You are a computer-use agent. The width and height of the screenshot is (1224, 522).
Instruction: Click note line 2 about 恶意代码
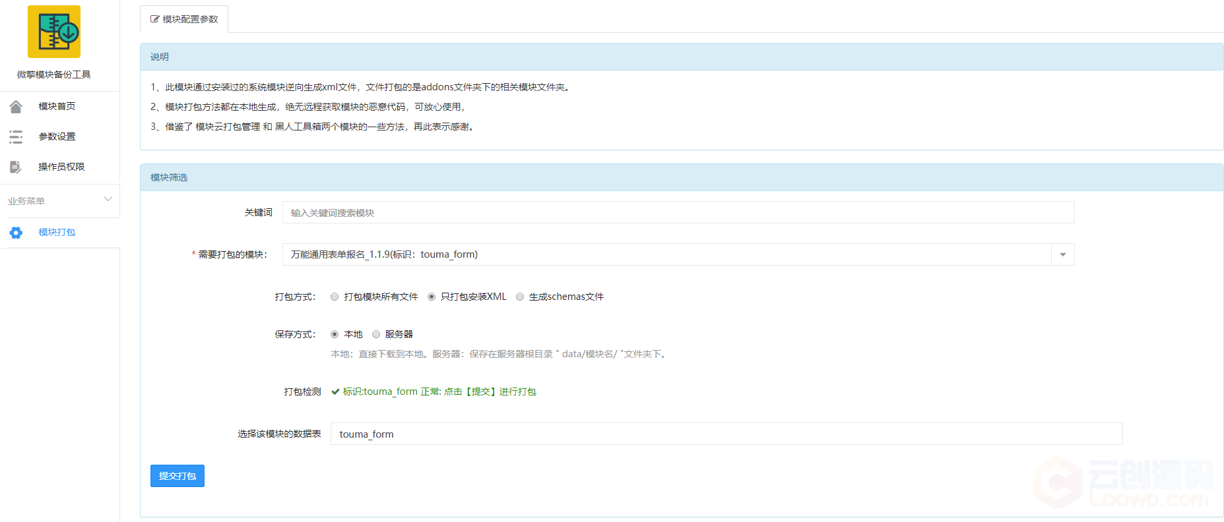pyautogui.click(x=309, y=107)
